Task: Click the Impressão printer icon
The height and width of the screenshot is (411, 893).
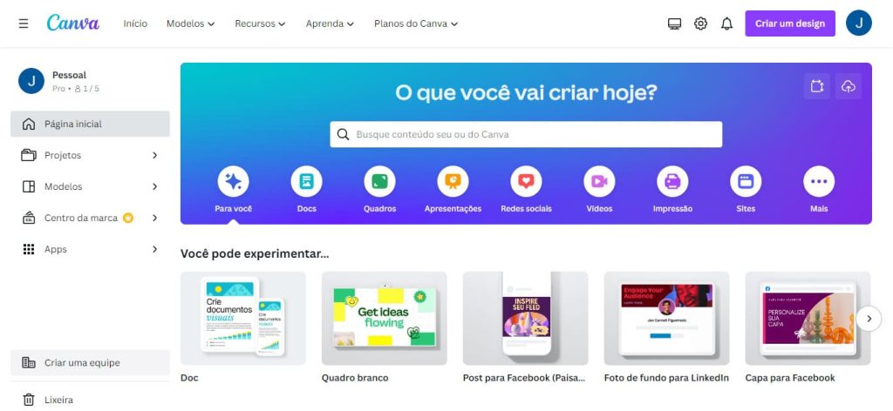Action: (x=672, y=181)
